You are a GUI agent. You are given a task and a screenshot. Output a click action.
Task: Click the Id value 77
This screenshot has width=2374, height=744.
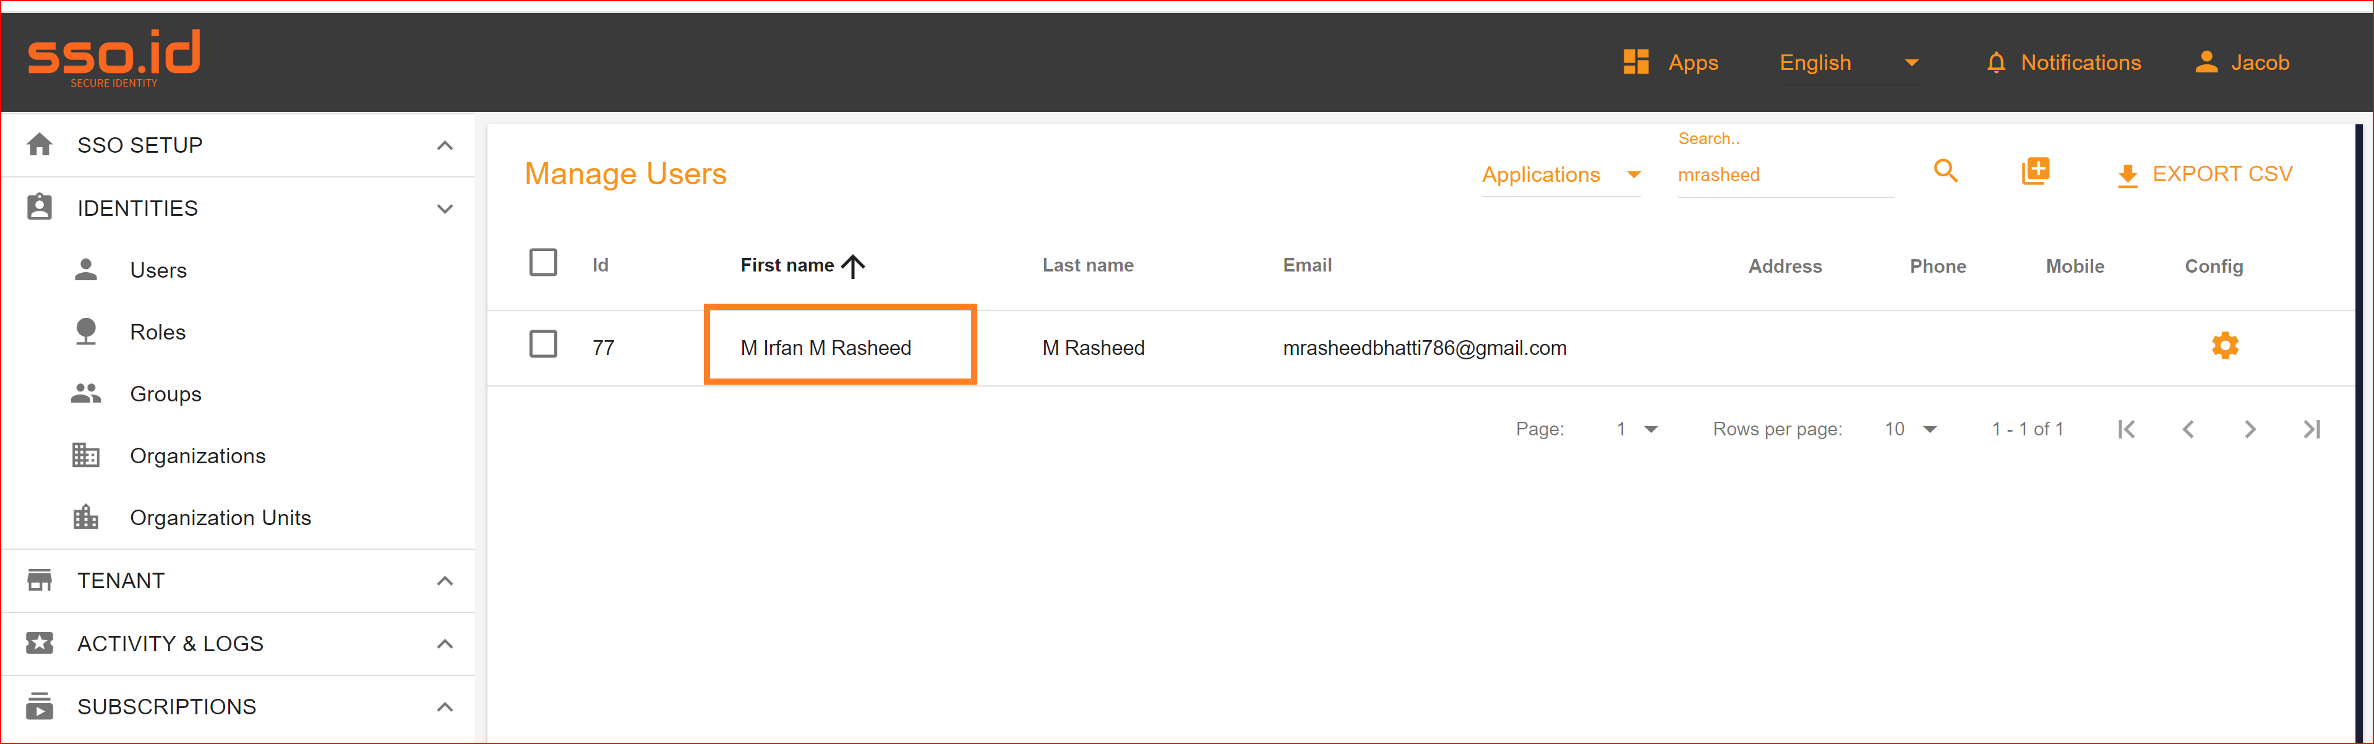coord(602,348)
